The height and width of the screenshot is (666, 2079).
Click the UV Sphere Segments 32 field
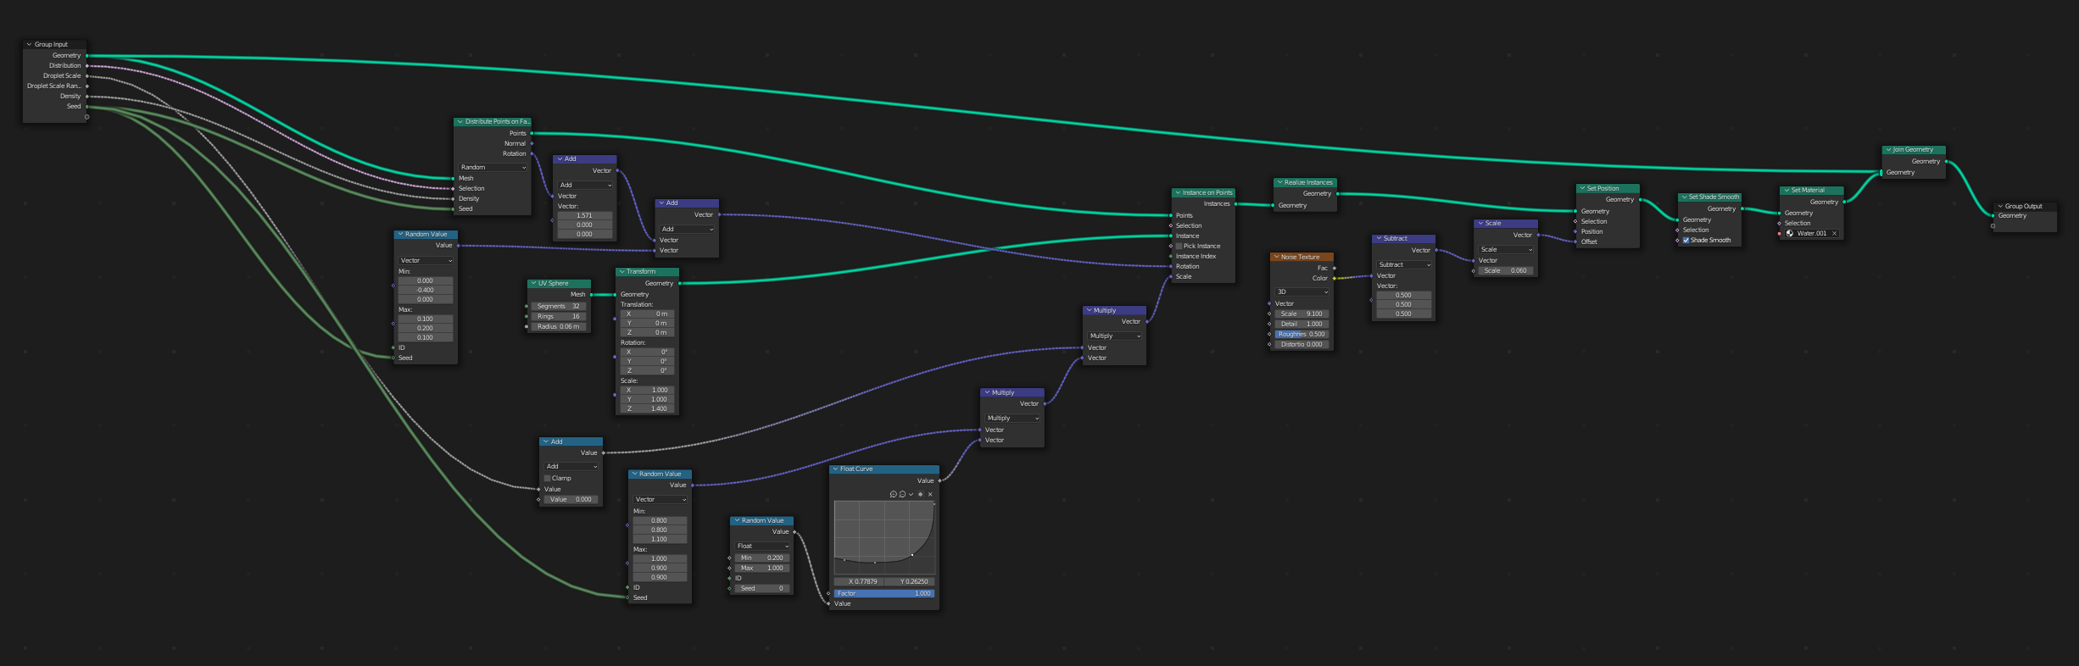[559, 306]
